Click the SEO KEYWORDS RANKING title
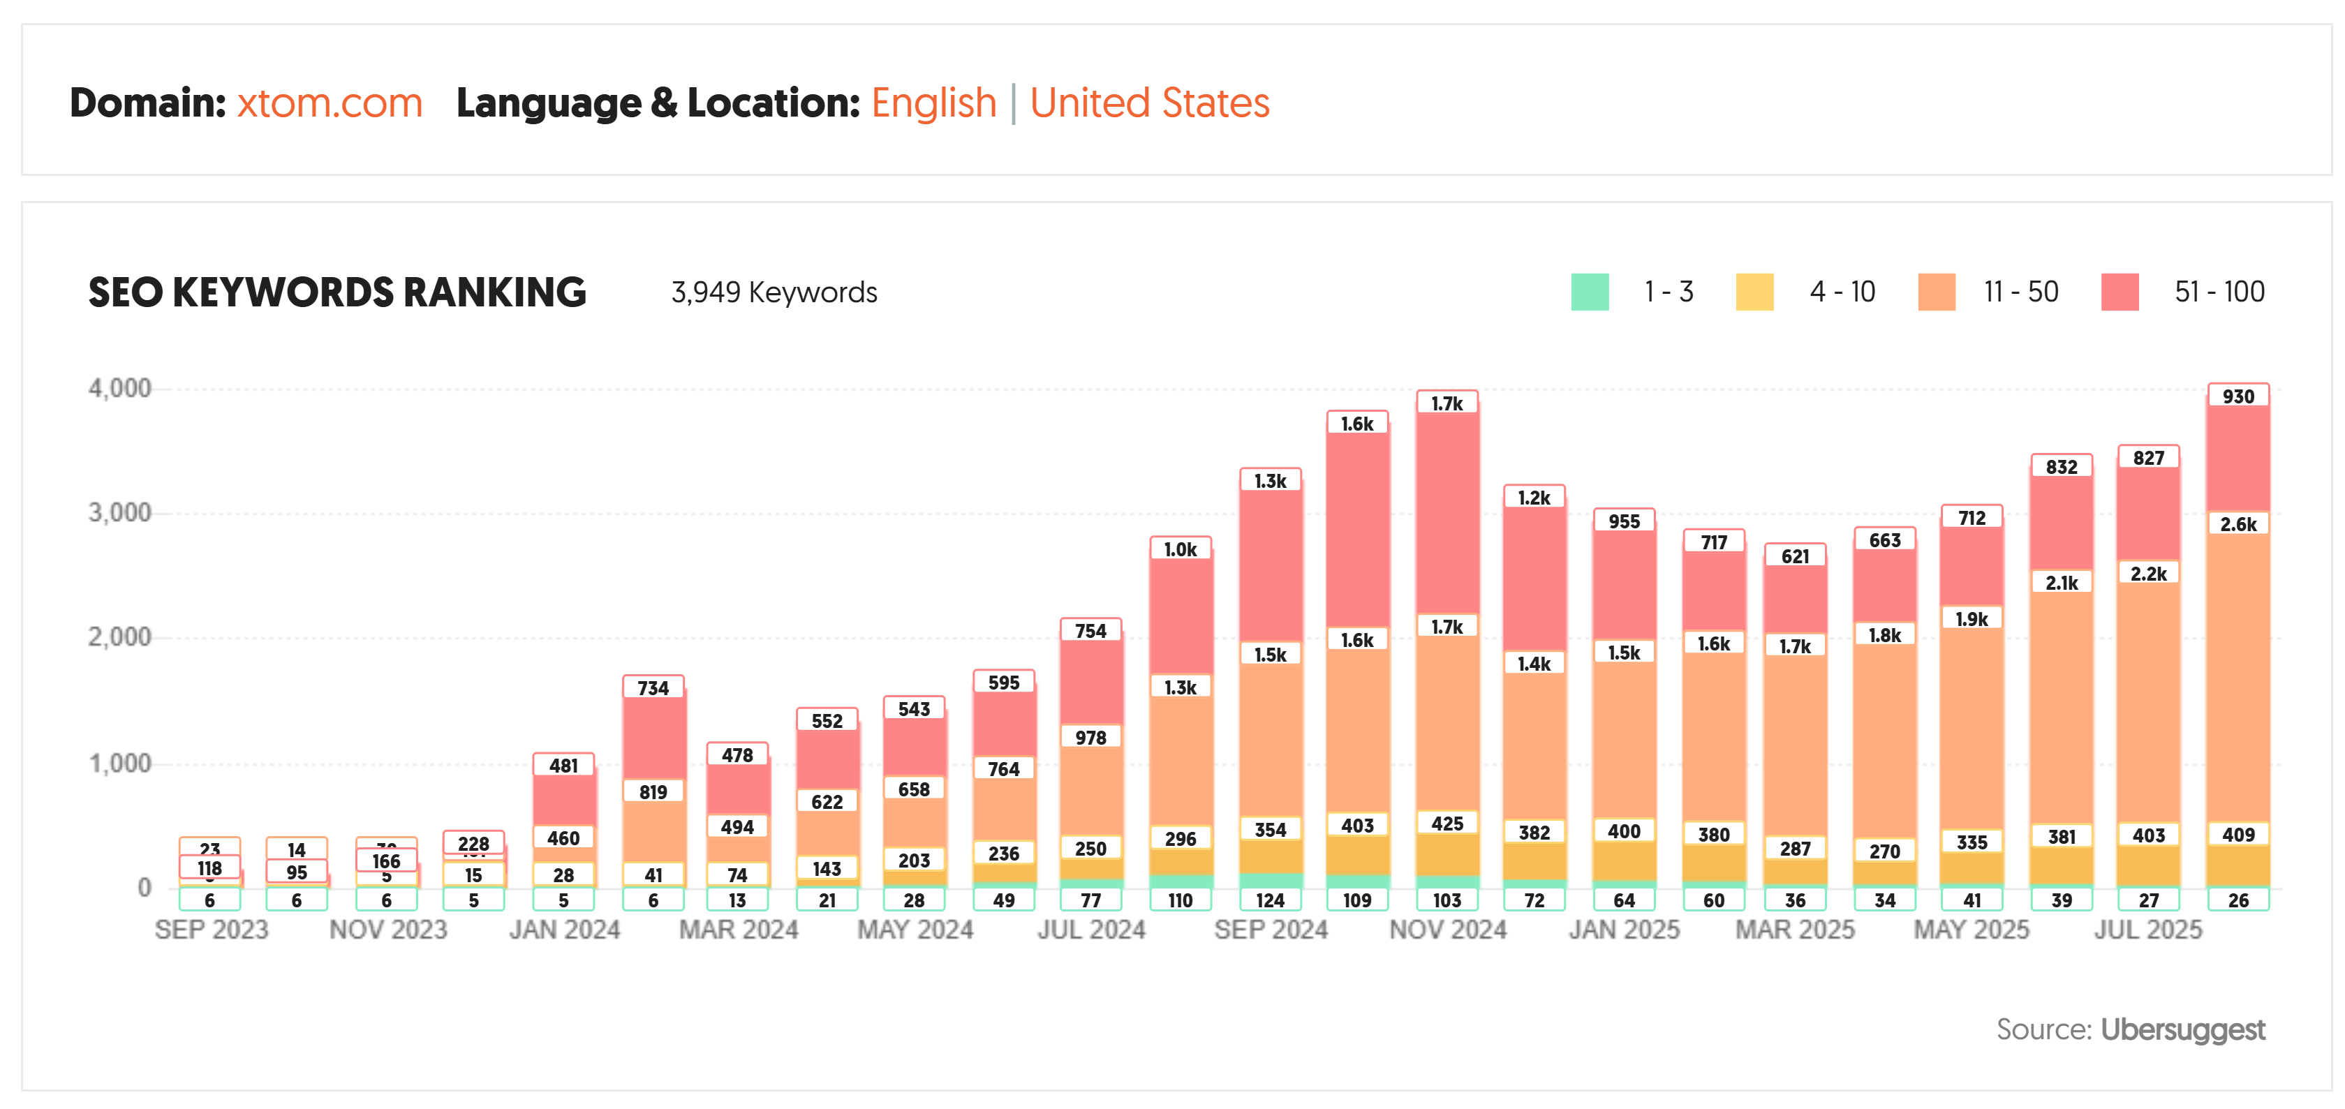Viewport: 2345px width, 1109px height. click(336, 292)
